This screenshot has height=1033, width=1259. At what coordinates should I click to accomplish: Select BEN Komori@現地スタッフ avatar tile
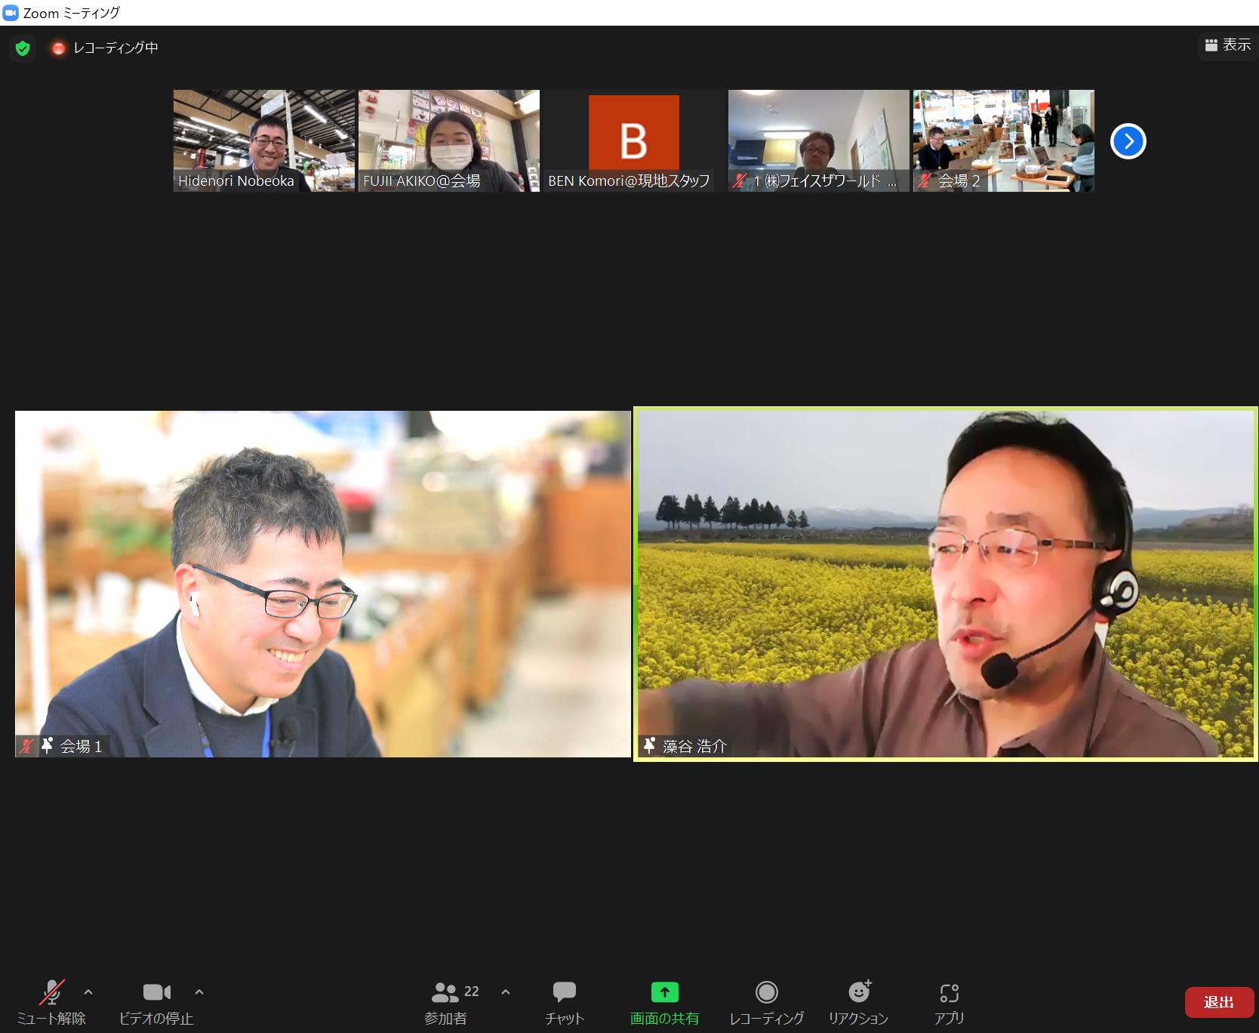click(634, 140)
